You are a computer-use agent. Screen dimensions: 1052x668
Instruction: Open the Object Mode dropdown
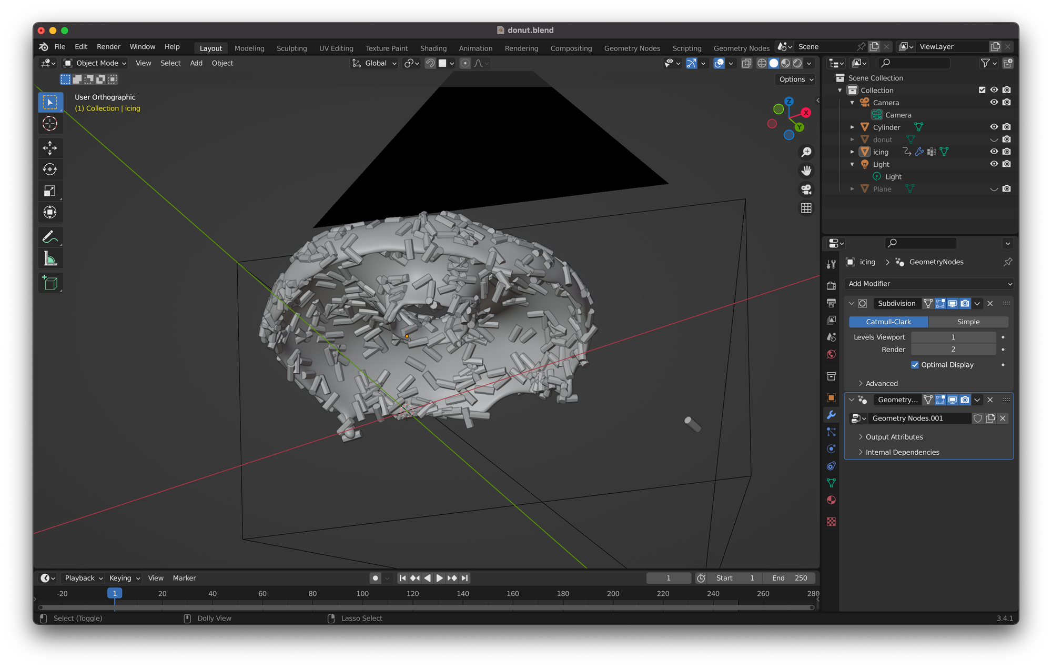tap(95, 63)
